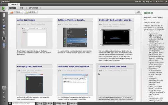Click the Building and Running example thumbnail
The image size is (168, 105).
[x=75, y=37]
